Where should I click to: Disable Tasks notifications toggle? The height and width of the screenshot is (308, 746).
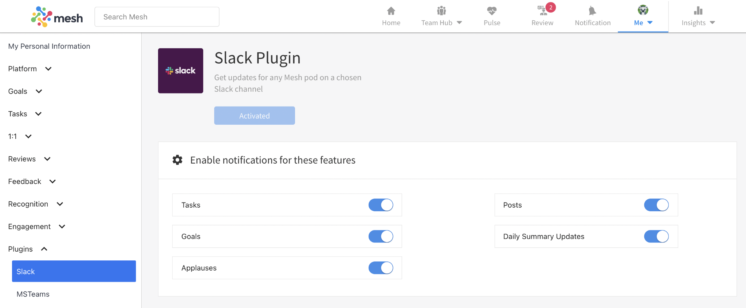click(x=381, y=205)
